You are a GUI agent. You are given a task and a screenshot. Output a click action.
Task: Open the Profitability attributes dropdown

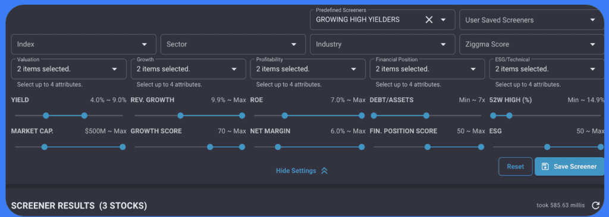pos(308,69)
